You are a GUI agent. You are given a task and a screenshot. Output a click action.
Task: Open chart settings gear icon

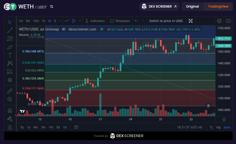[x=219, y=21]
